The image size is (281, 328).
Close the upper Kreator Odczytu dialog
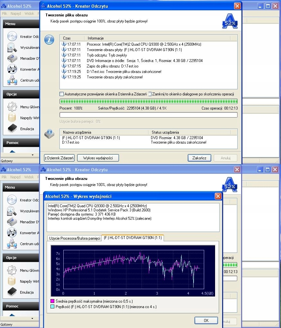(x=237, y=6)
